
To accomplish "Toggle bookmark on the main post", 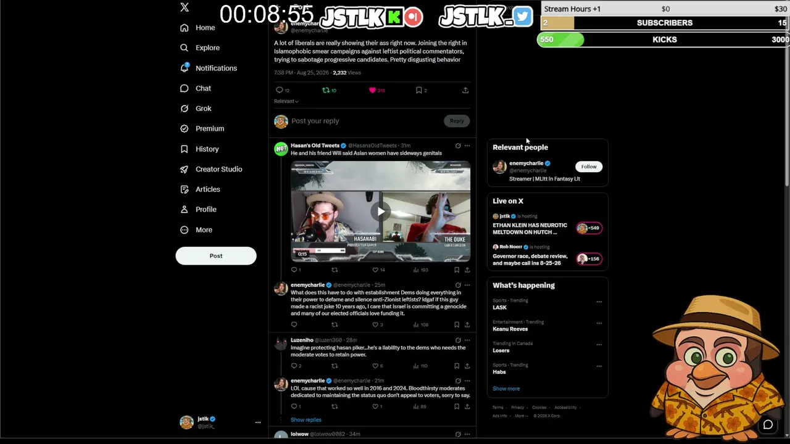I will pos(419,90).
